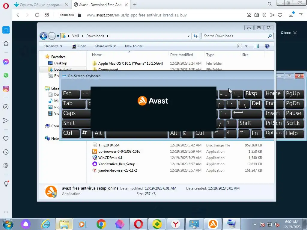Open the Opera menu logo
This screenshot has width=307, height=230.
pos(6,6)
